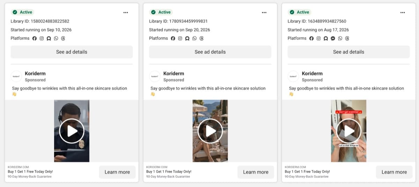Click the Facebook platform icon on the Sep 20 ad
Screen dimensions: 419x187
173,38
